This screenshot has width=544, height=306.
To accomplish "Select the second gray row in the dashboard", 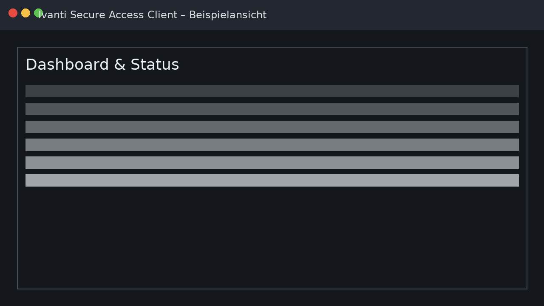I will point(272,109).
